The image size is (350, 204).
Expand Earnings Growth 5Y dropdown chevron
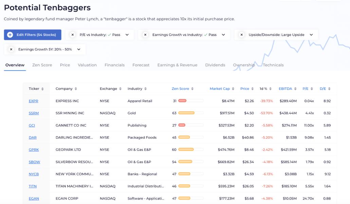[x=78, y=49]
